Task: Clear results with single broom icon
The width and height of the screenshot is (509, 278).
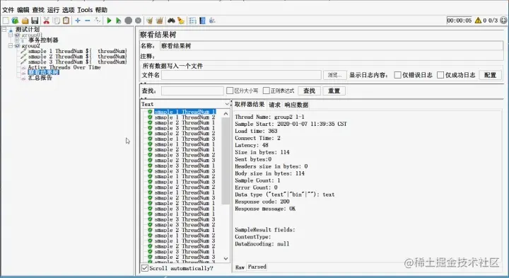Action: pos(149,21)
